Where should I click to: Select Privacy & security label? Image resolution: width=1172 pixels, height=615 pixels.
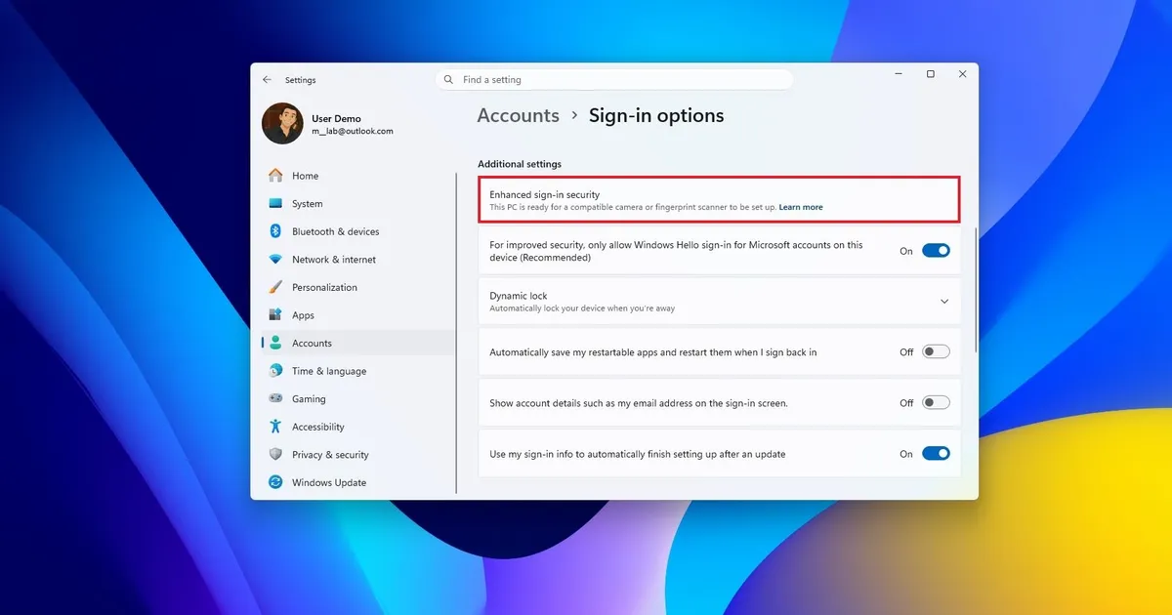coord(330,455)
